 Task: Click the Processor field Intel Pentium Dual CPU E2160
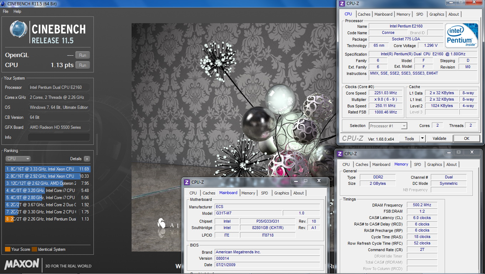(x=59, y=87)
